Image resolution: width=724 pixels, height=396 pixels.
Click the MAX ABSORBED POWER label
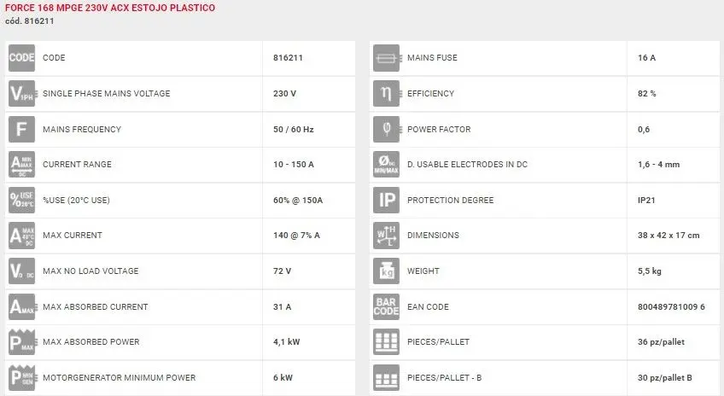[90, 342]
